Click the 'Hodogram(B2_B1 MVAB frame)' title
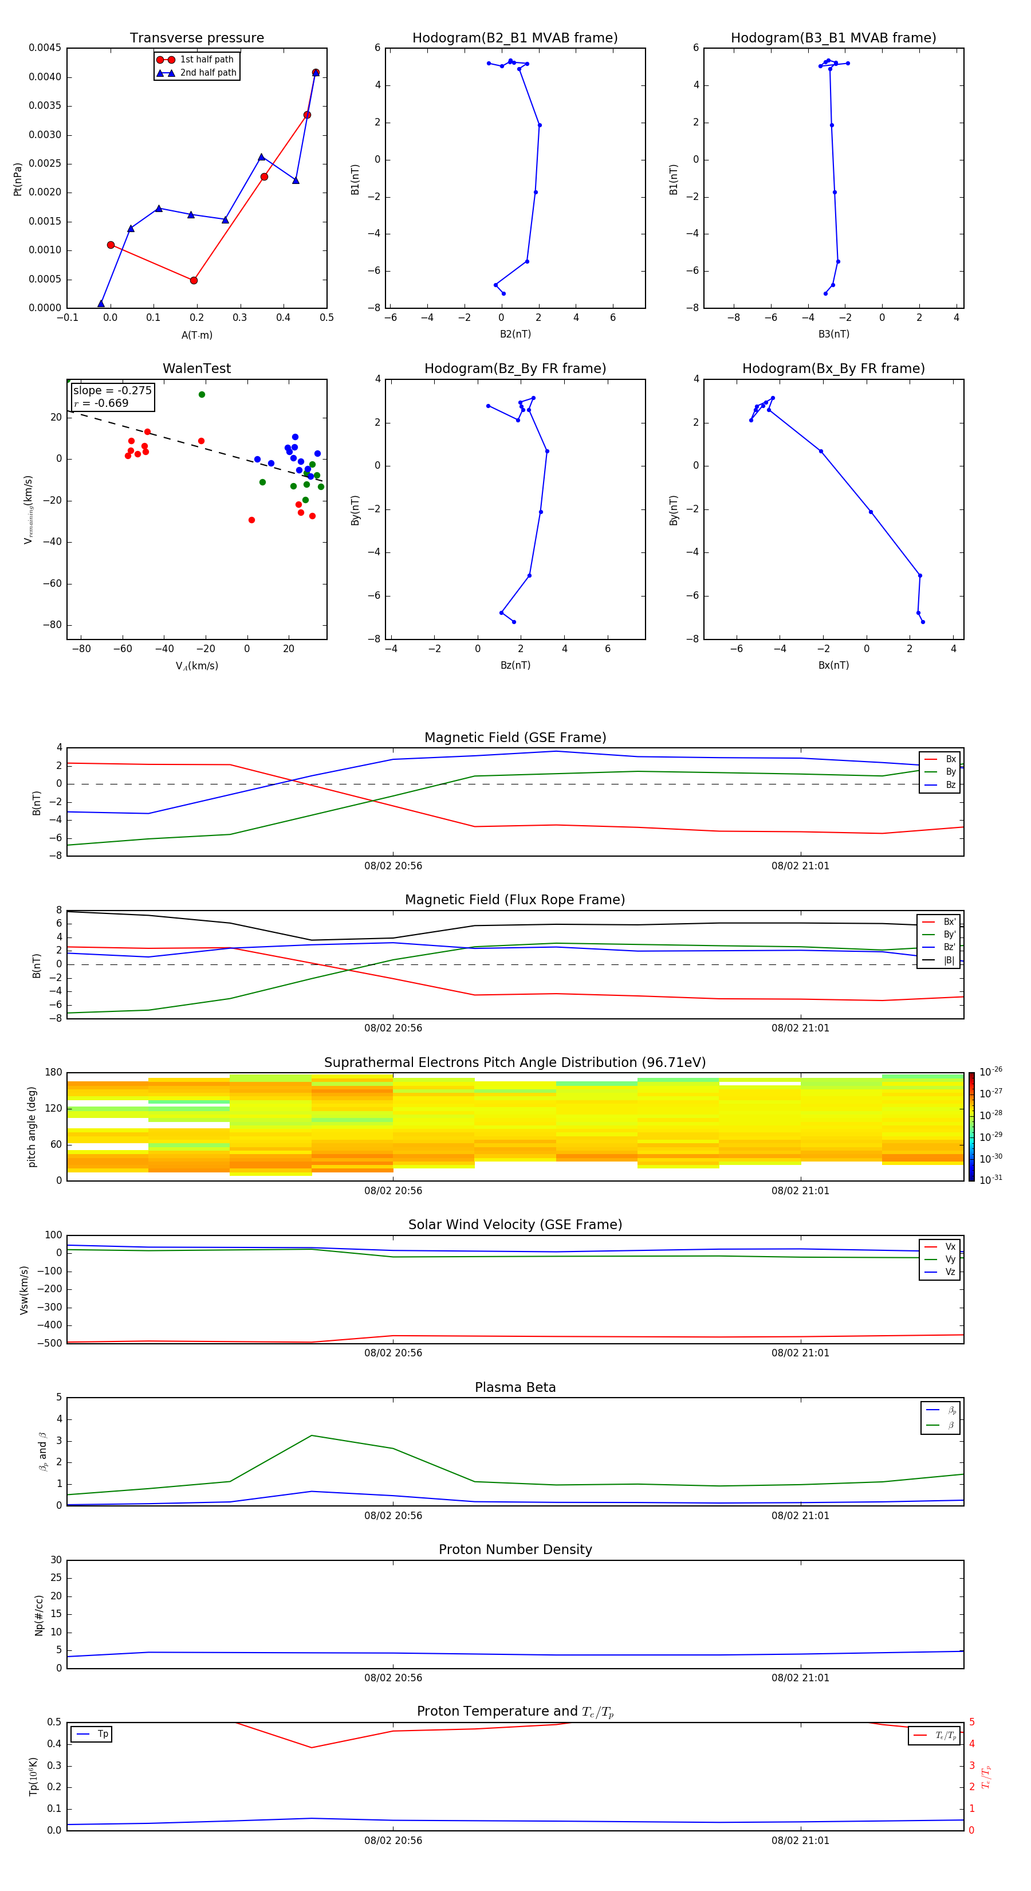1031x1891 pixels. coord(515,38)
